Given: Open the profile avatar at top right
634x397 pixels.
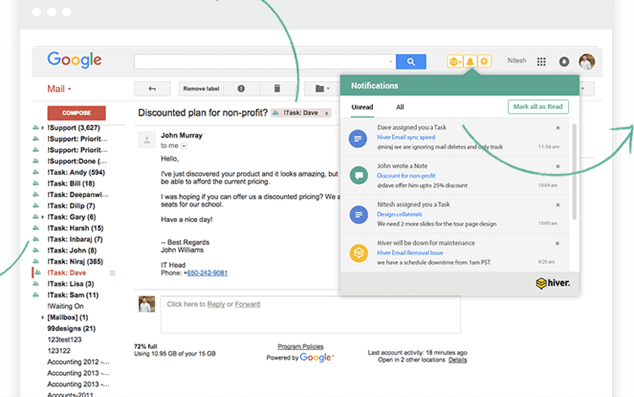Looking at the screenshot, I should pyautogui.click(x=587, y=62).
